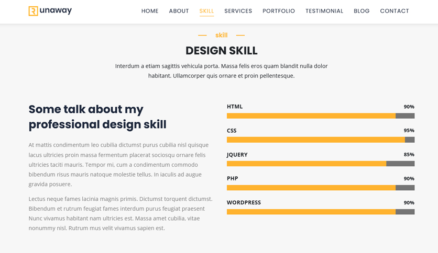
Task: Open the Home menu item
Action: (150, 11)
